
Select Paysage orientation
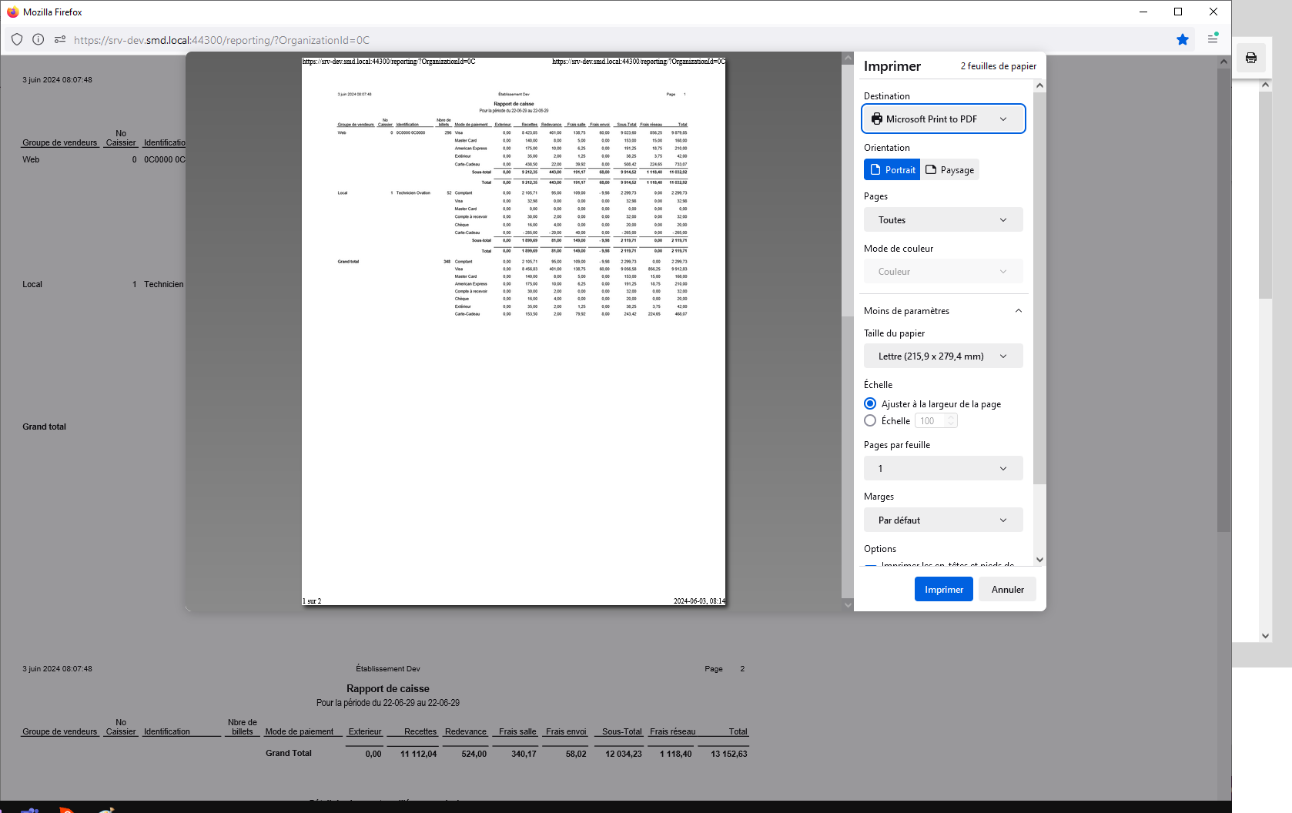coord(950,170)
